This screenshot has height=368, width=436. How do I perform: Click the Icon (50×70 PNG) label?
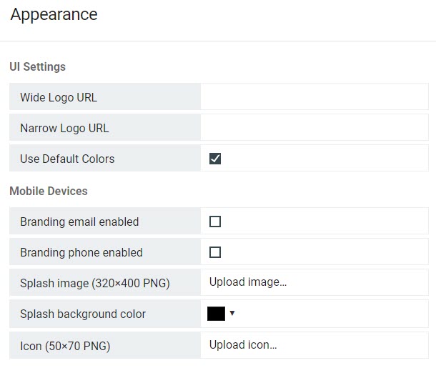[65, 346]
